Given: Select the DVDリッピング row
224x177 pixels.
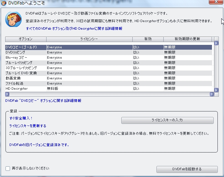Looking at the screenshot, I should 109,52.
